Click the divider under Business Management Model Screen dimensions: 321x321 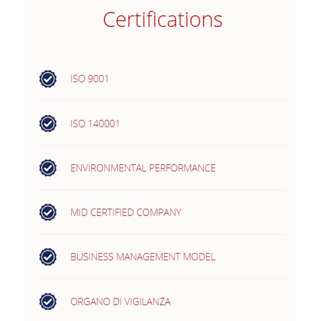click(162, 278)
